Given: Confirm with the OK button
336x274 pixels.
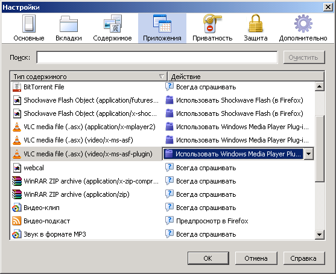Looking at the screenshot, I should pyautogui.click(x=208, y=258).
